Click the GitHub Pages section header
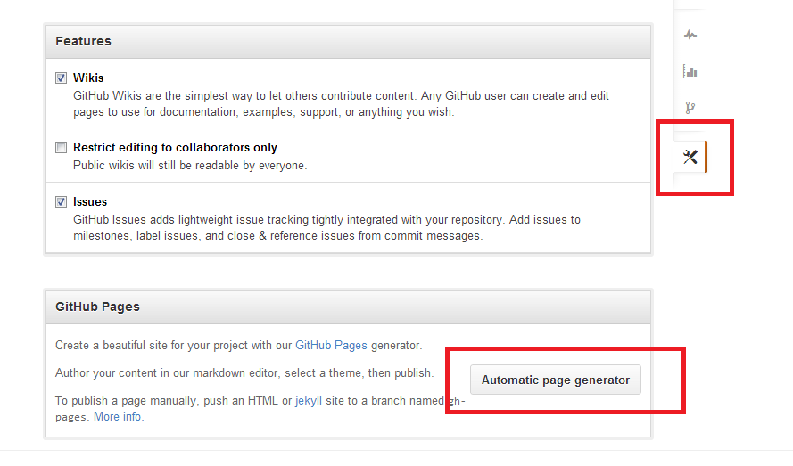This screenshot has height=466, width=793. pos(97,307)
